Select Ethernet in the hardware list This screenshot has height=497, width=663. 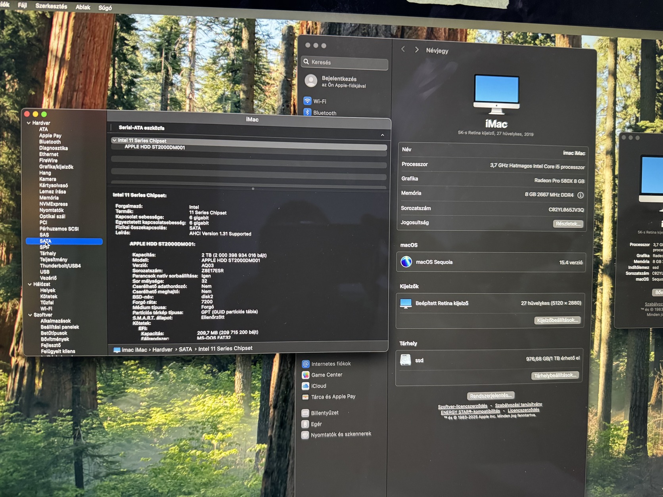[x=49, y=155]
